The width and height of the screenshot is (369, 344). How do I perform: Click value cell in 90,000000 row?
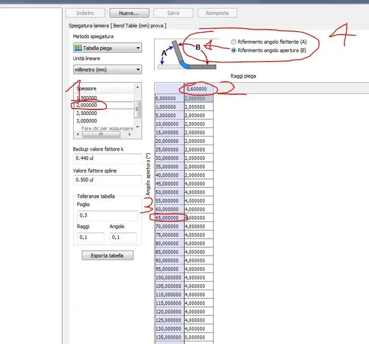tap(198, 260)
